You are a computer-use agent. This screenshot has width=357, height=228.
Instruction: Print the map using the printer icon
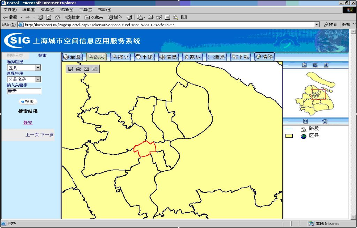tap(78, 69)
